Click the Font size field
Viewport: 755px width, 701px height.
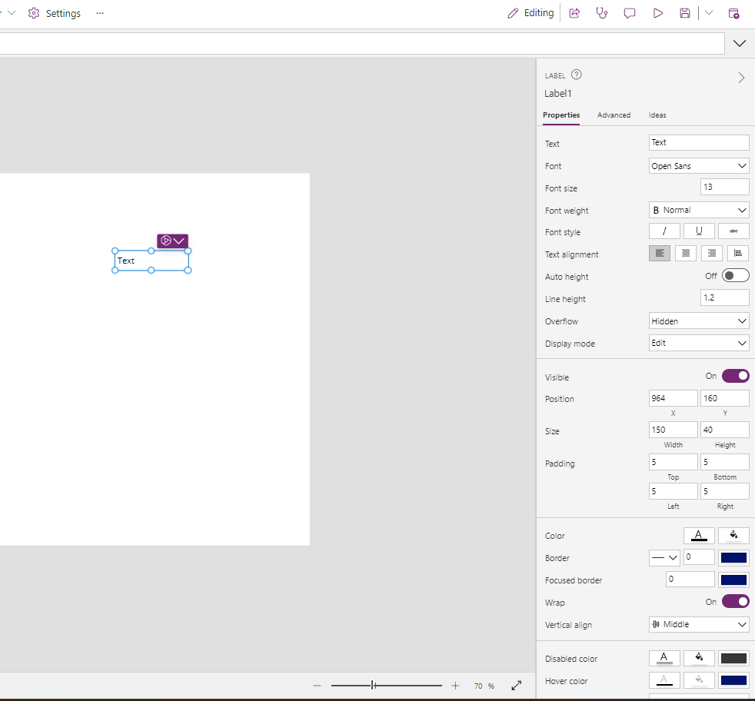point(725,187)
